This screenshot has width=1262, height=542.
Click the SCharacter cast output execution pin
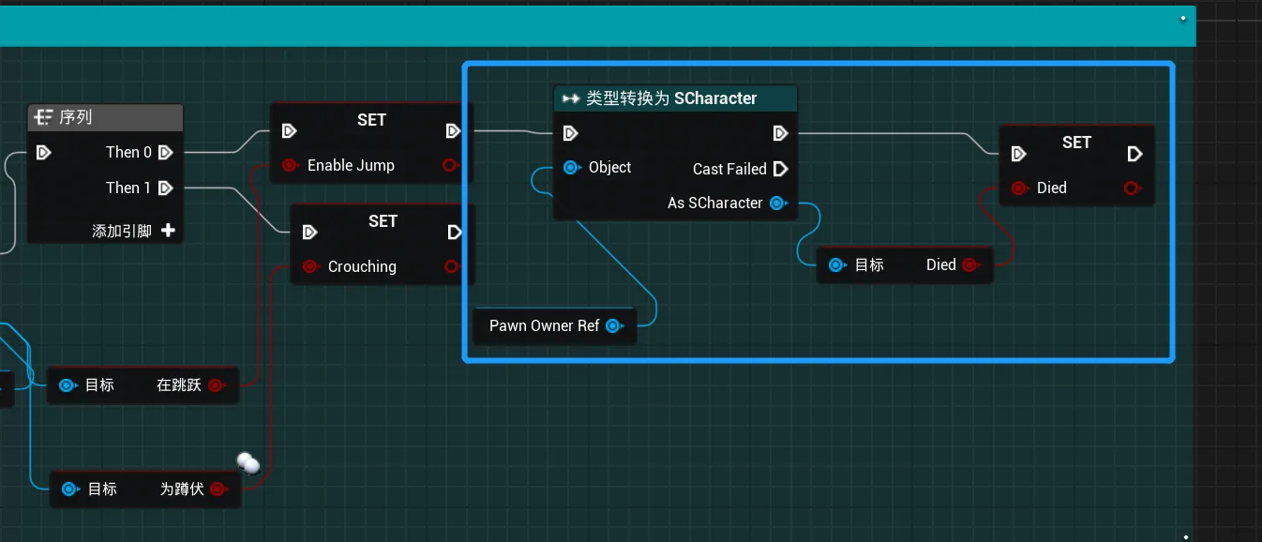click(x=780, y=133)
